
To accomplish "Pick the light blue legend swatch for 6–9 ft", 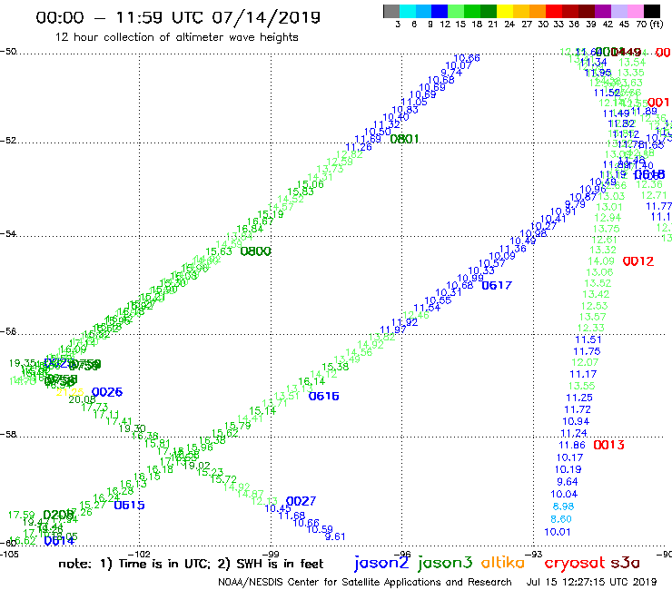I will click(x=423, y=11).
